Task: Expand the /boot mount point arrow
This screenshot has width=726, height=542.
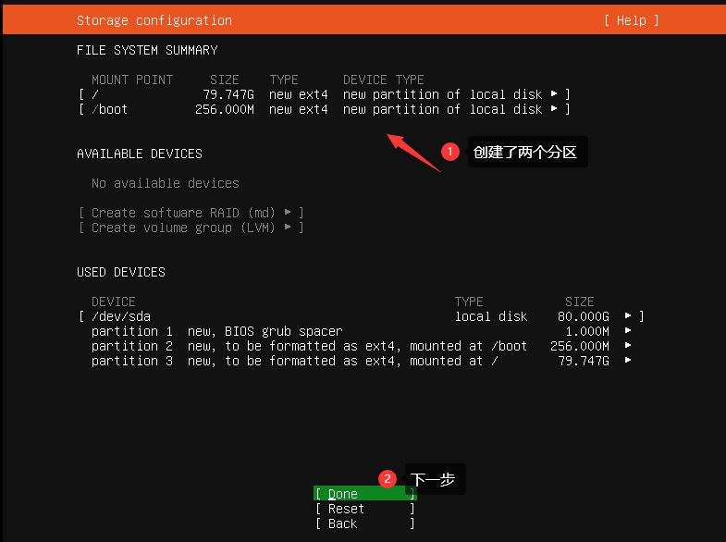Action: pyautogui.click(x=554, y=109)
